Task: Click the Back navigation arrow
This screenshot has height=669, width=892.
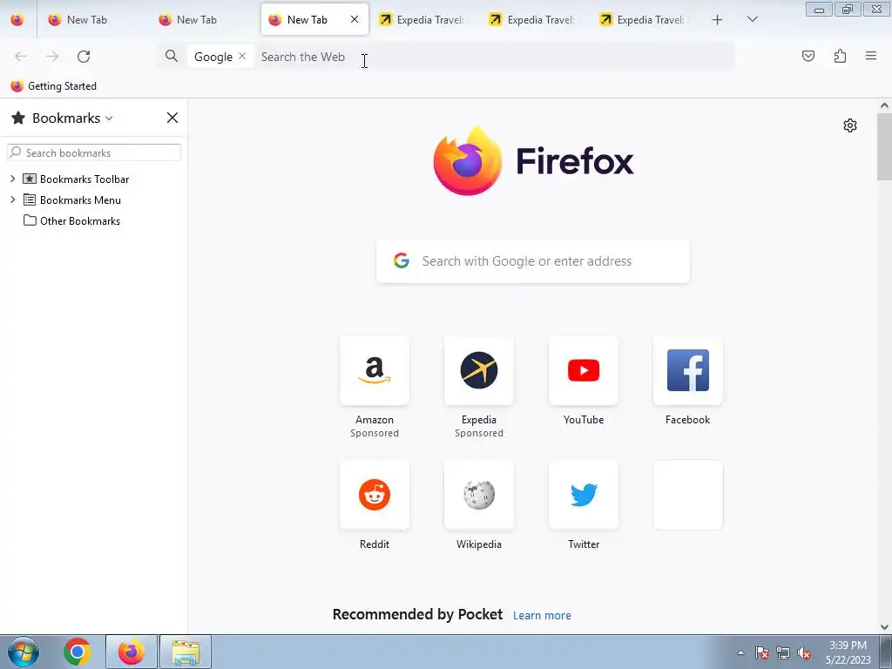Action: click(x=21, y=57)
